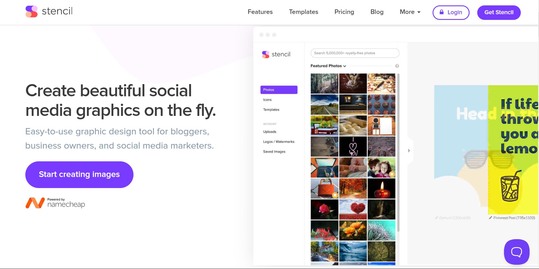Open Logos / Watermarks section
This screenshot has width=539, height=269.
(x=279, y=142)
